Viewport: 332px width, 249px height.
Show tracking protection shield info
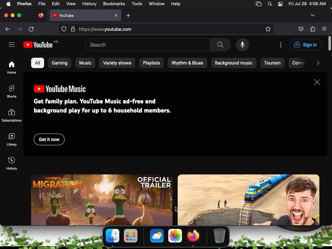64,29
